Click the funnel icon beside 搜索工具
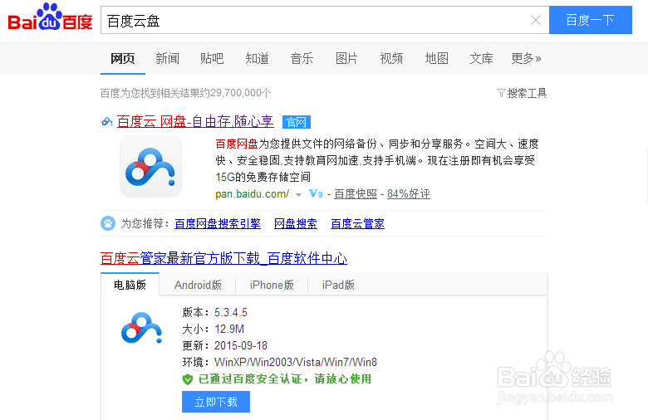Viewport: 648px width, 420px height. tap(501, 93)
